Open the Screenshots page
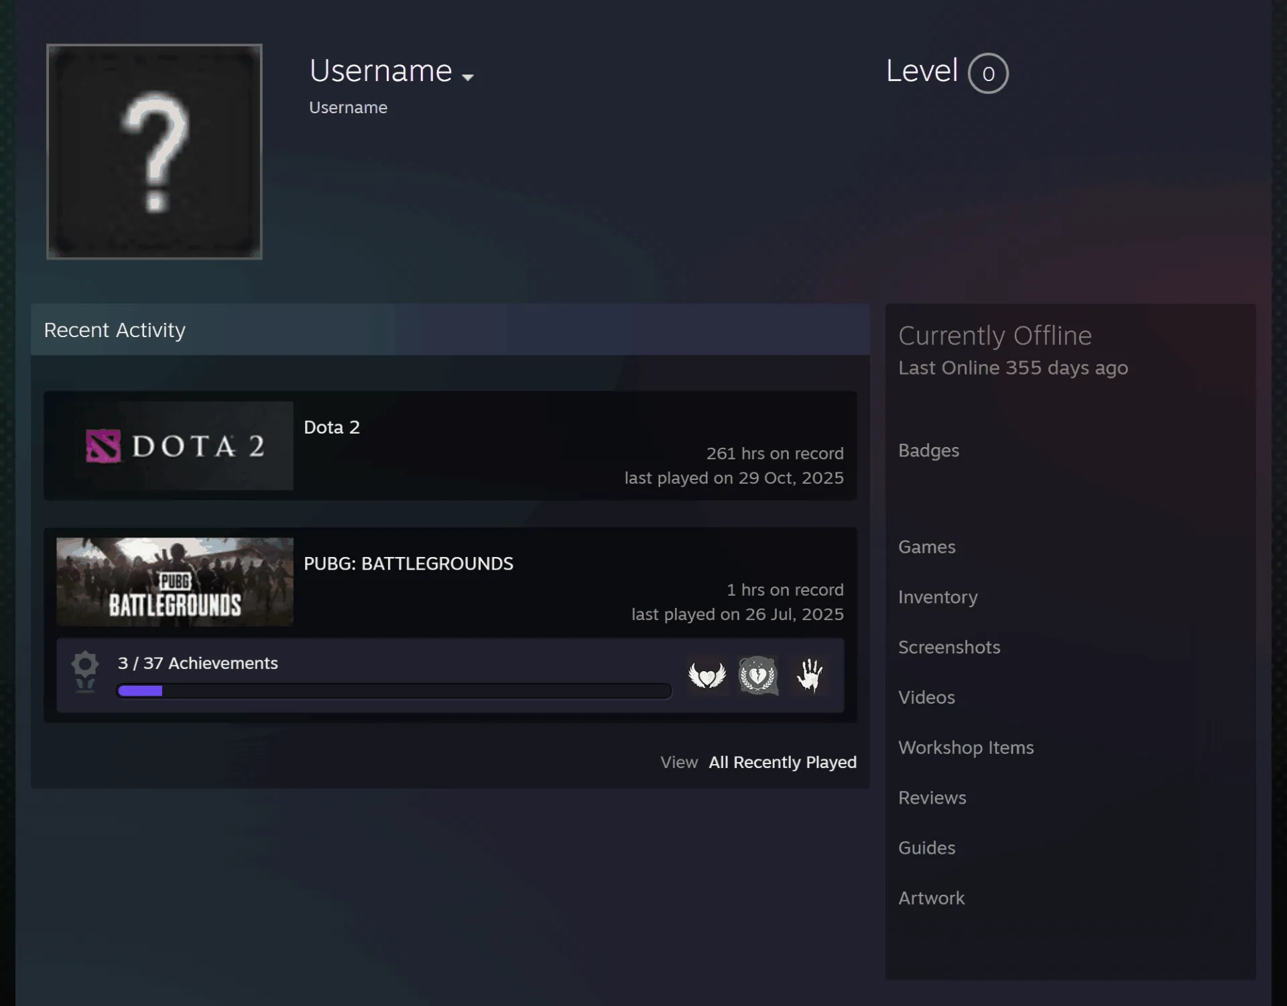Screen dimensions: 1287x1006 [x=949, y=647]
